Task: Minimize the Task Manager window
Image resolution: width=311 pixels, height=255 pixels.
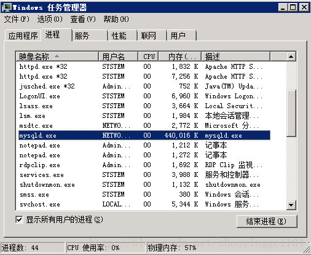Action: tap(283, 7)
